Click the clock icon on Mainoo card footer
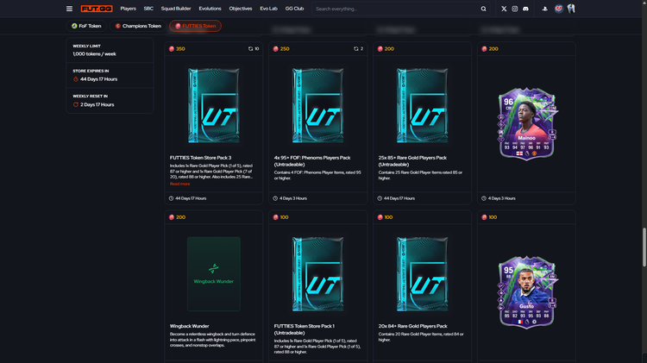The width and height of the screenshot is (647, 363). point(484,198)
